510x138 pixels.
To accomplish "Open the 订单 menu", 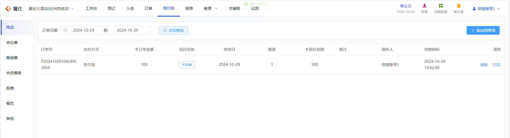I will pyautogui.click(x=148, y=8).
